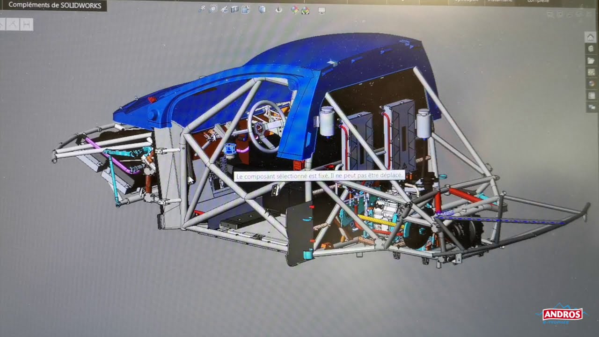Click the Previous View icon
The image size is (599, 337).
pos(224,9)
